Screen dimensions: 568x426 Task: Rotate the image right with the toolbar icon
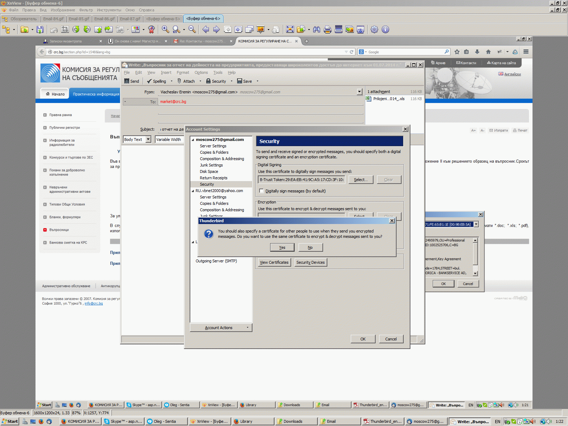(x=87, y=29)
